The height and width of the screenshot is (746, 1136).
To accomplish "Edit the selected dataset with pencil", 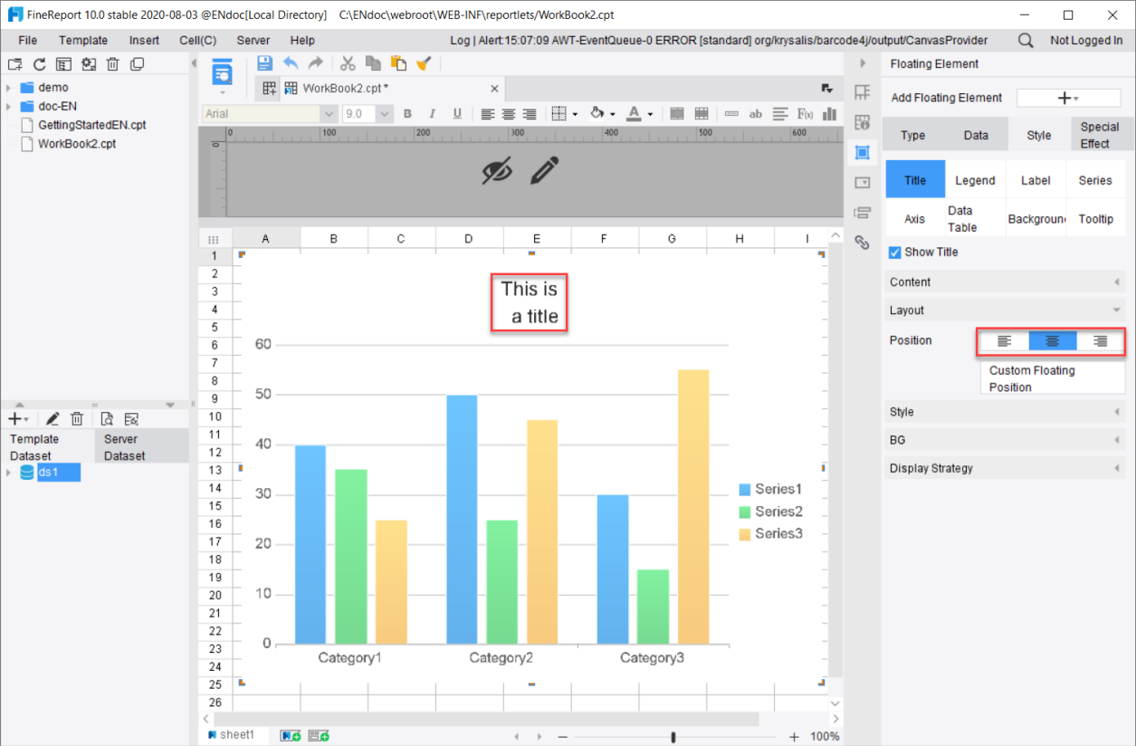I will (53, 418).
